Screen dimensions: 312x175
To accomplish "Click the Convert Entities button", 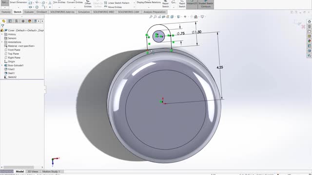I will (75, 2).
